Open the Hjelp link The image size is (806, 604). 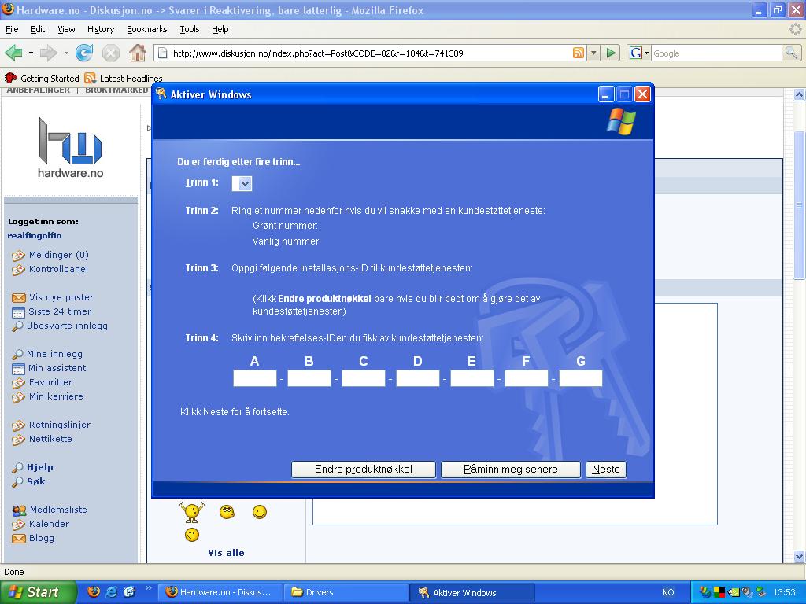[x=39, y=467]
